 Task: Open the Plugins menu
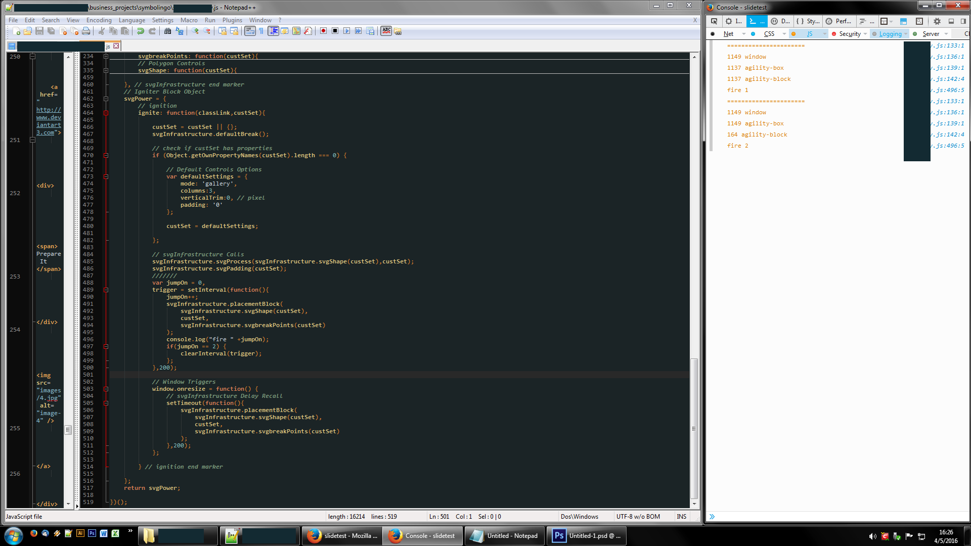(x=232, y=20)
